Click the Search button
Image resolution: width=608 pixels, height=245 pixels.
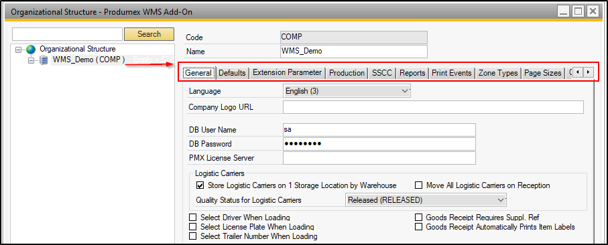pos(149,34)
